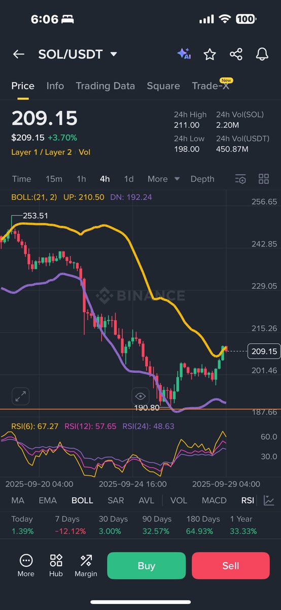Switch to the Price tab
Screen dimensions: 281x610
23,86
